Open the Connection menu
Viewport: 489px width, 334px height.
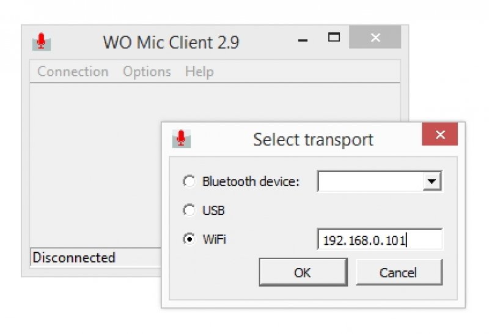click(x=73, y=71)
